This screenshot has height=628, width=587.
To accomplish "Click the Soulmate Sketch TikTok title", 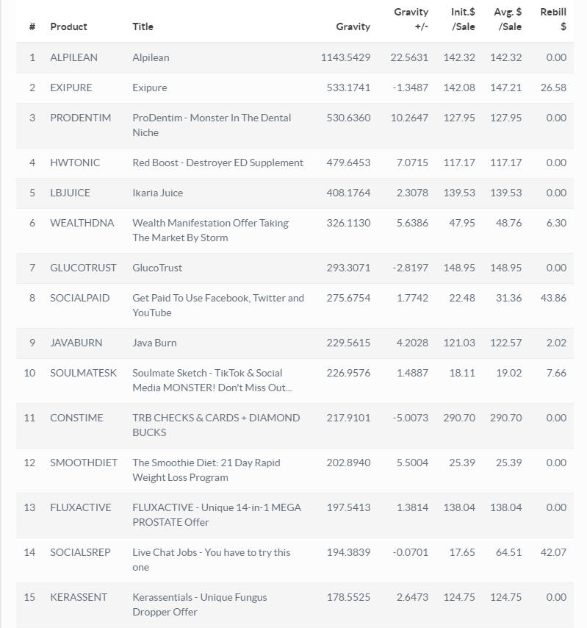I will [212, 380].
